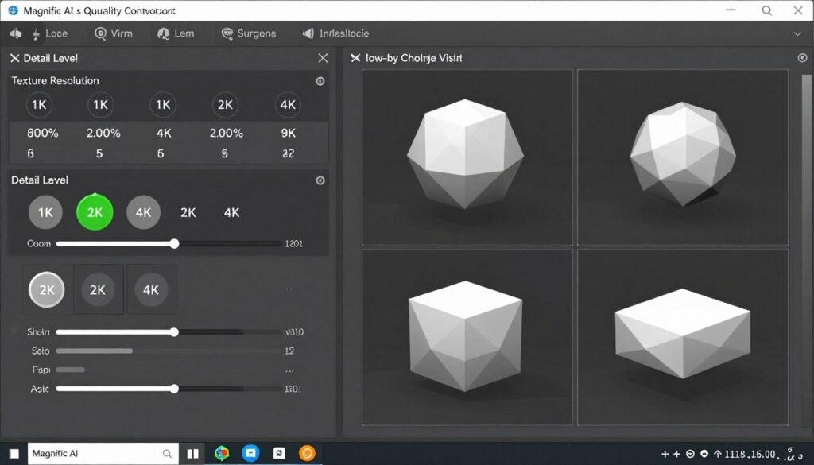This screenshot has height=465, width=814.
Task: Choose 2K in the Texture Resolution row
Action: point(225,105)
